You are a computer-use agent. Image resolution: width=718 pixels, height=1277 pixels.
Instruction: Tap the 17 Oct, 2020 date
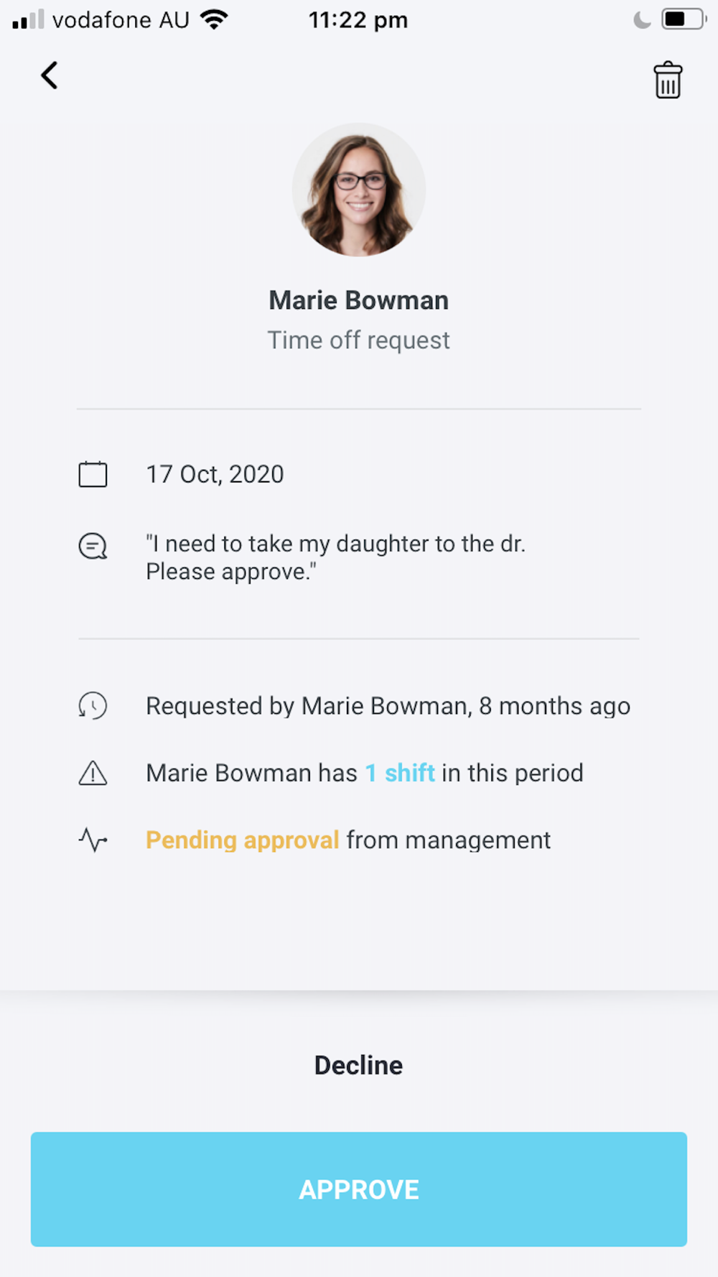pos(215,475)
